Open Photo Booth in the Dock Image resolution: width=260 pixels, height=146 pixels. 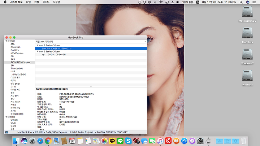pos(136,141)
